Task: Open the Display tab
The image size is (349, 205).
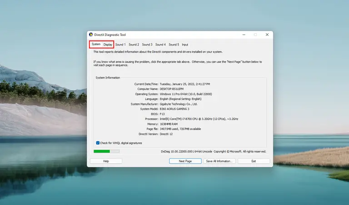Action: click(108, 45)
